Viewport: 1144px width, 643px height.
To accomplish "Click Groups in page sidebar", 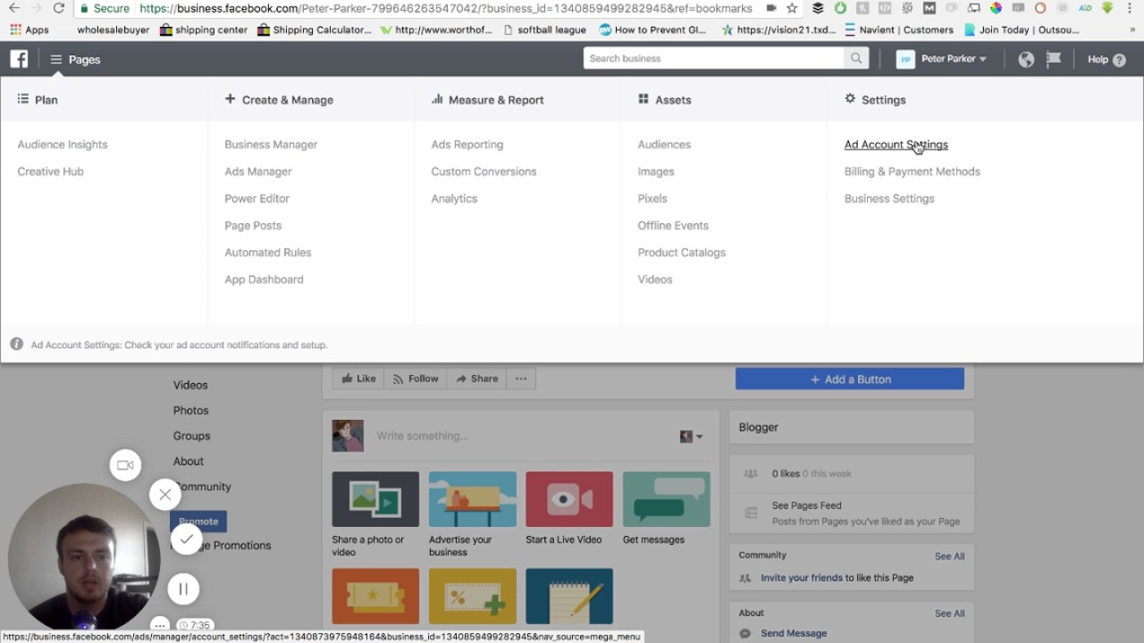I will pyautogui.click(x=192, y=436).
